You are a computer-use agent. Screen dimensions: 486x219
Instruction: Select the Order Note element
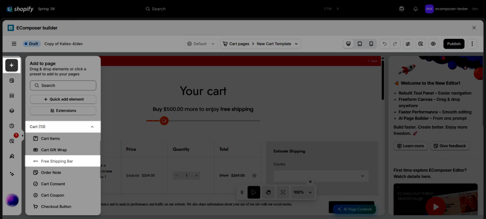(63, 172)
